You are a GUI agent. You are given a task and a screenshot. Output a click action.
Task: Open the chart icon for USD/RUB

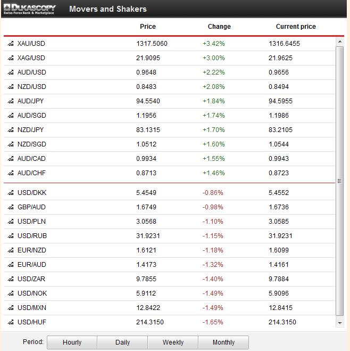point(11,236)
